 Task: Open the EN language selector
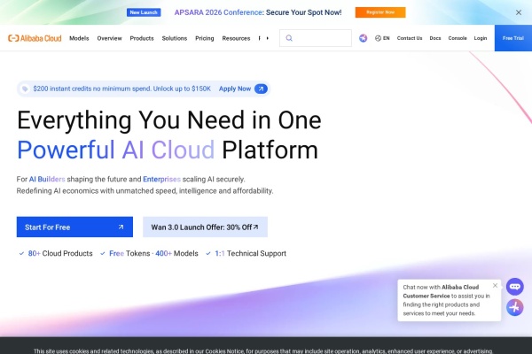(382, 38)
